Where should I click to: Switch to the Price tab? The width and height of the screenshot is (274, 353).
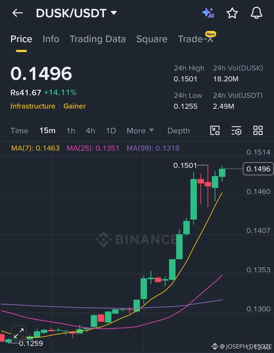point(21,39)
